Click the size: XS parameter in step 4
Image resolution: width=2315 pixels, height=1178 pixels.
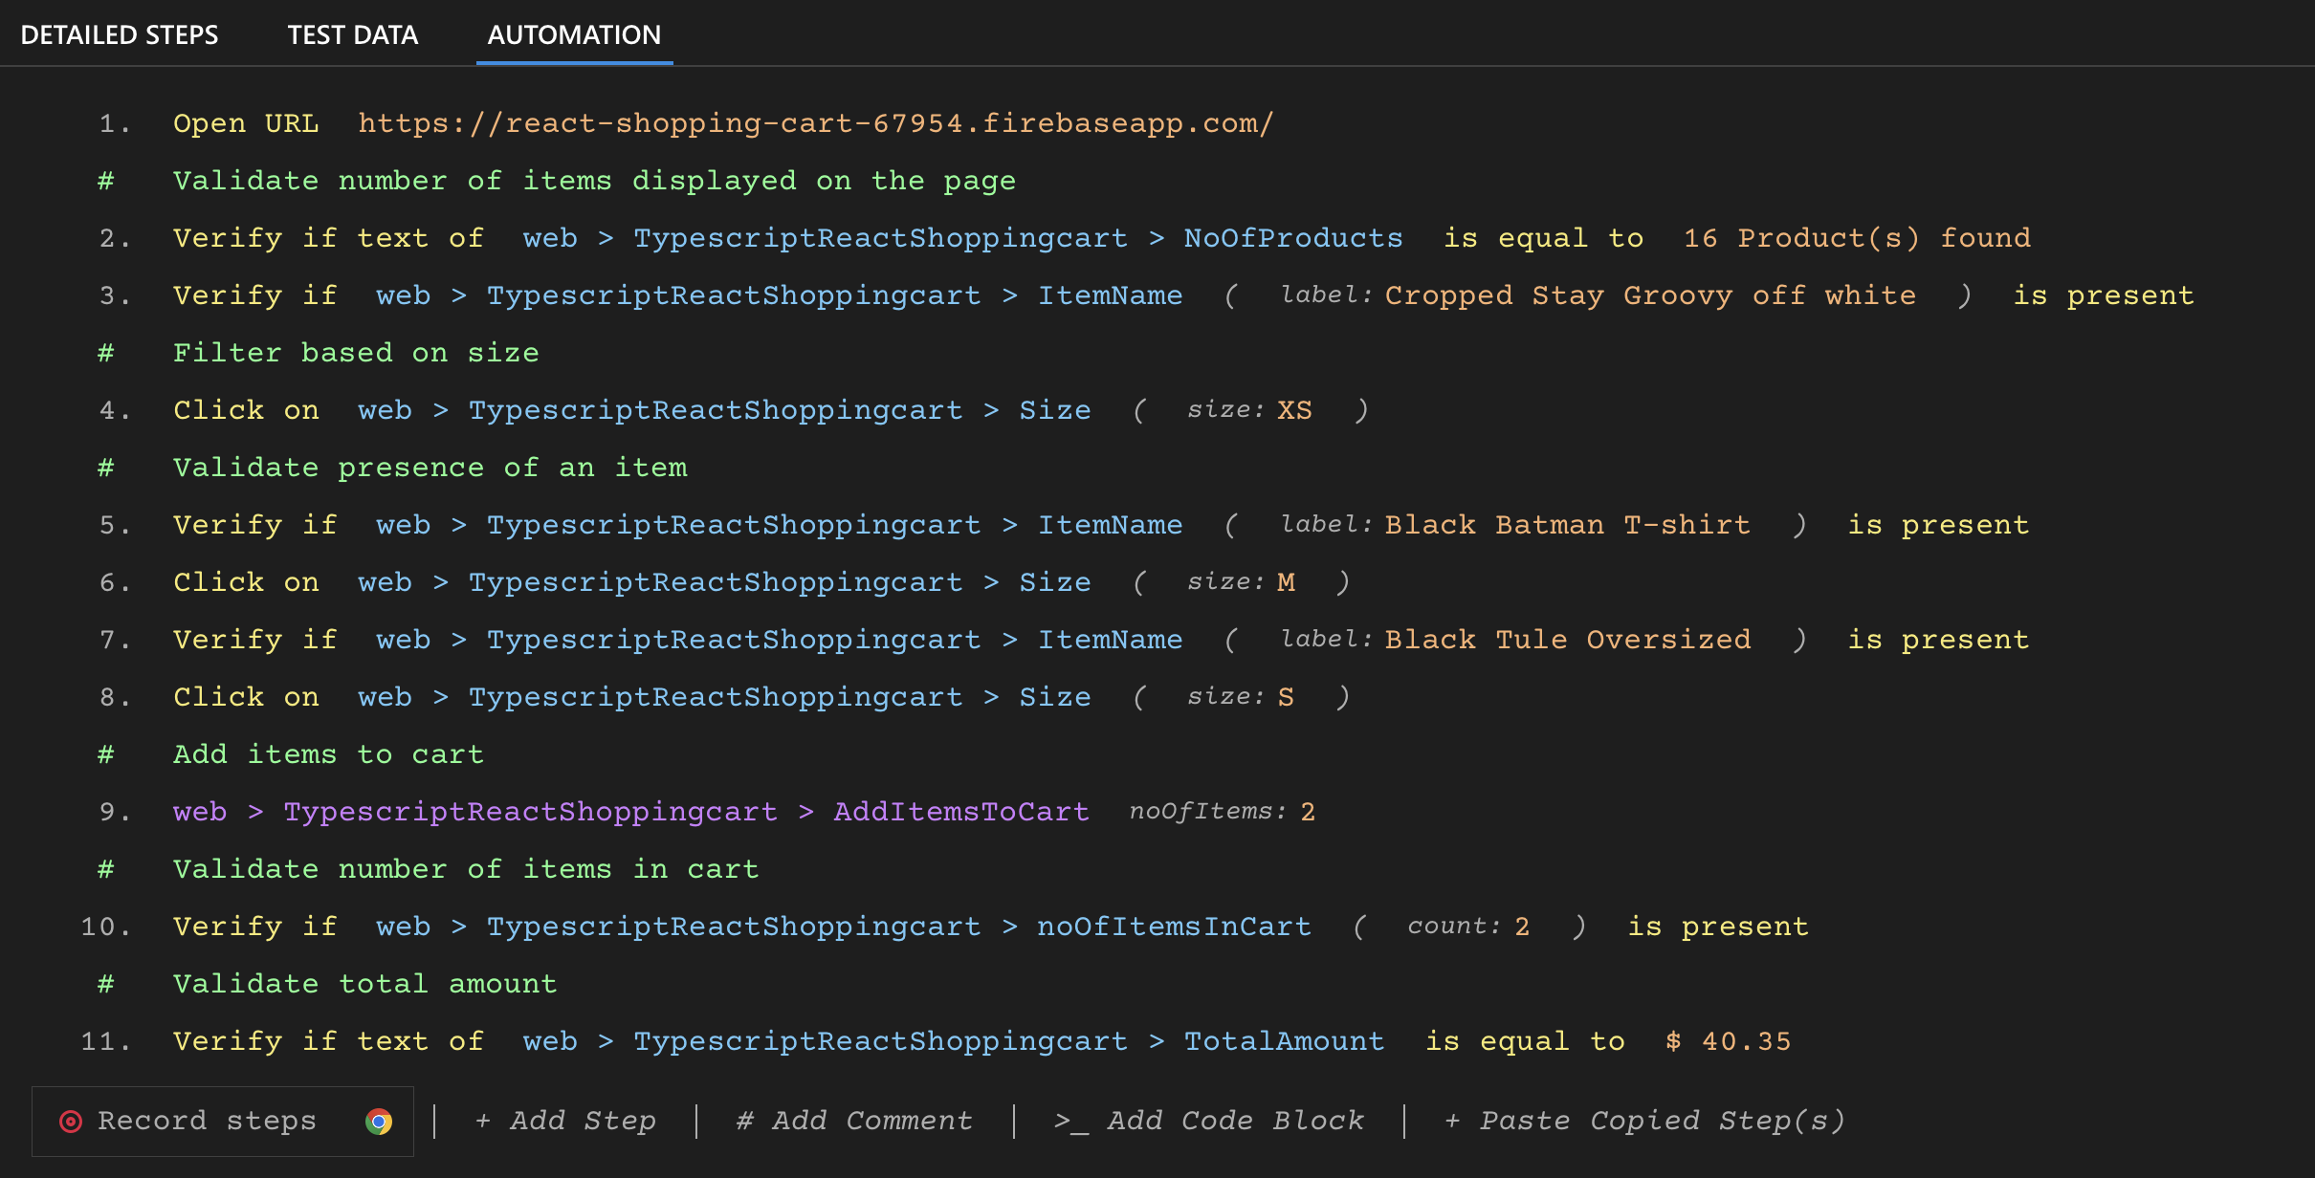point(1248,409)
